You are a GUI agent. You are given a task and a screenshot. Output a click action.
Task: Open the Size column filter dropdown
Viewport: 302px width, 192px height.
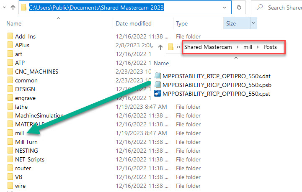254,23
